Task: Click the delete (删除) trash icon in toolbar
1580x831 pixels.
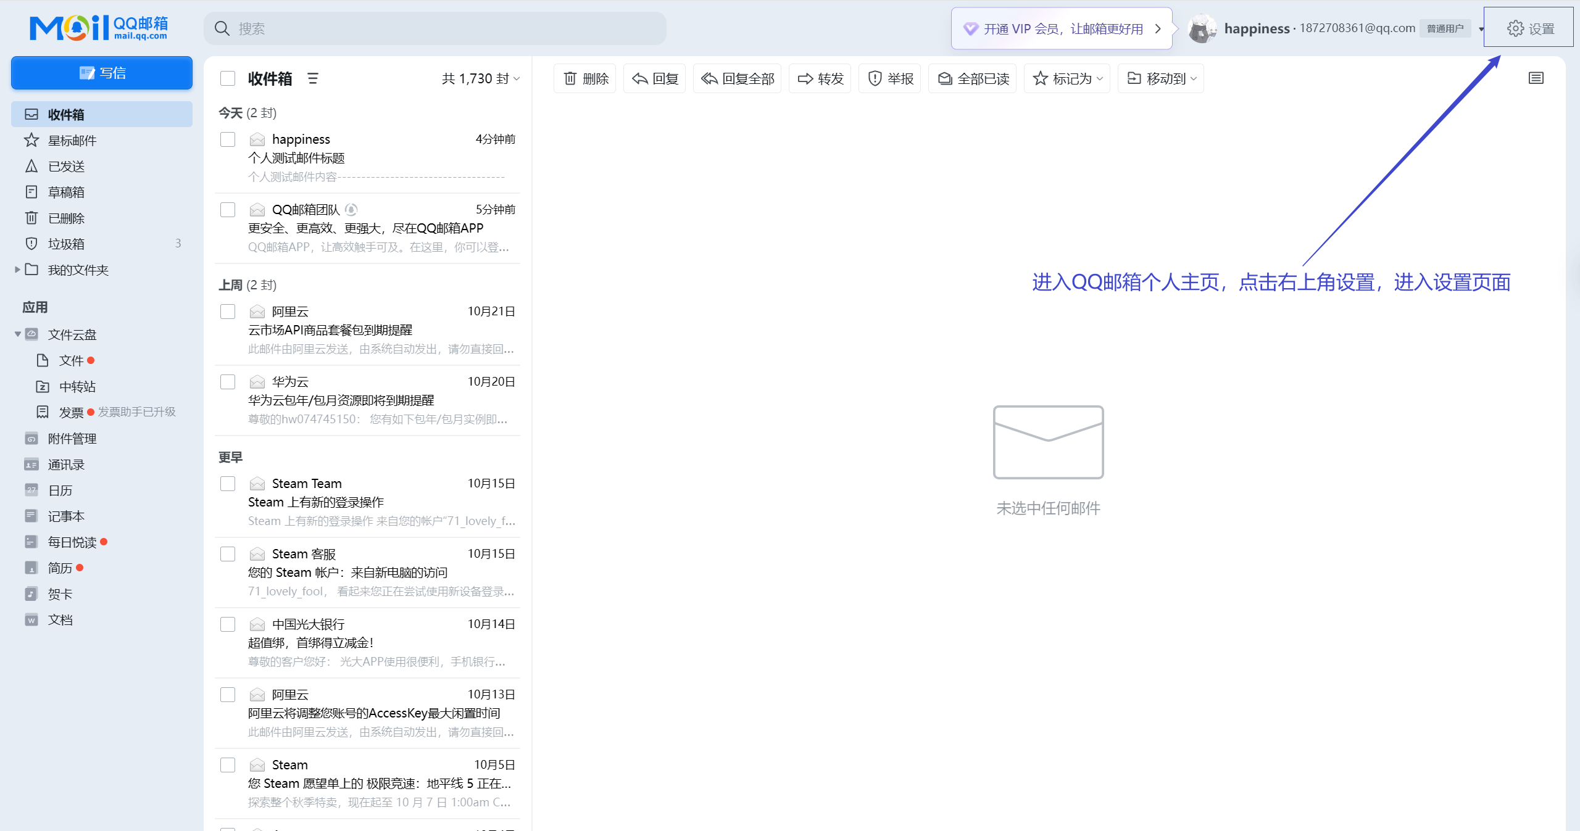Action: pyautogui.click(x=570, y=78)
